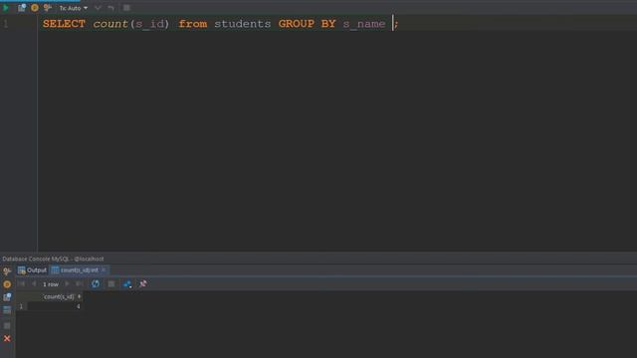Click the count function name in the query

click(x=110, y=24)
